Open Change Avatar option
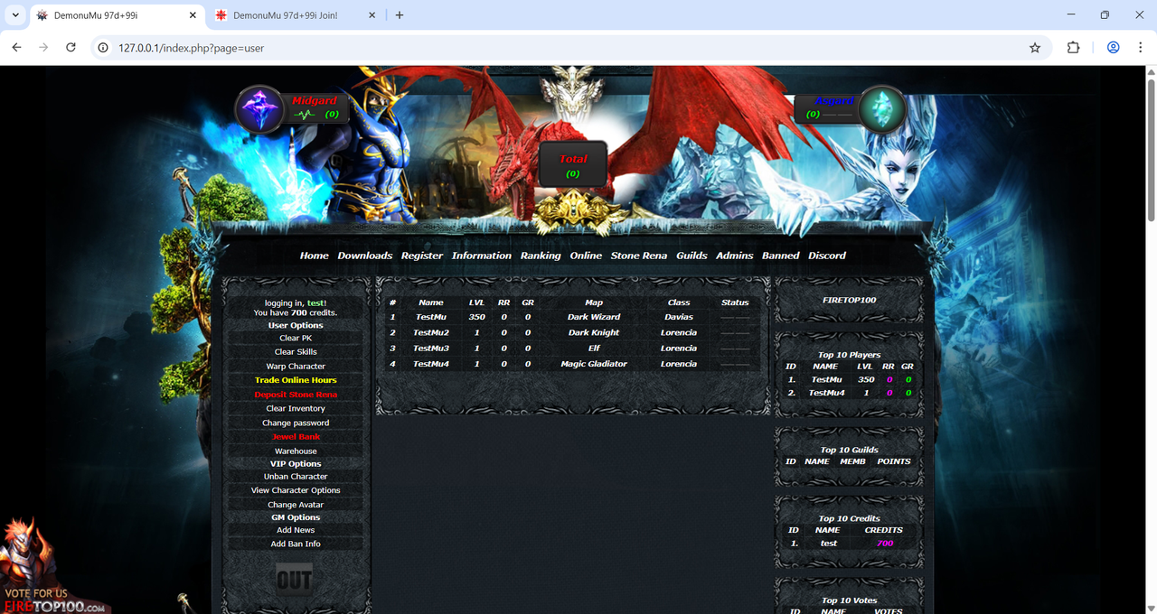 tap(296, 506)
